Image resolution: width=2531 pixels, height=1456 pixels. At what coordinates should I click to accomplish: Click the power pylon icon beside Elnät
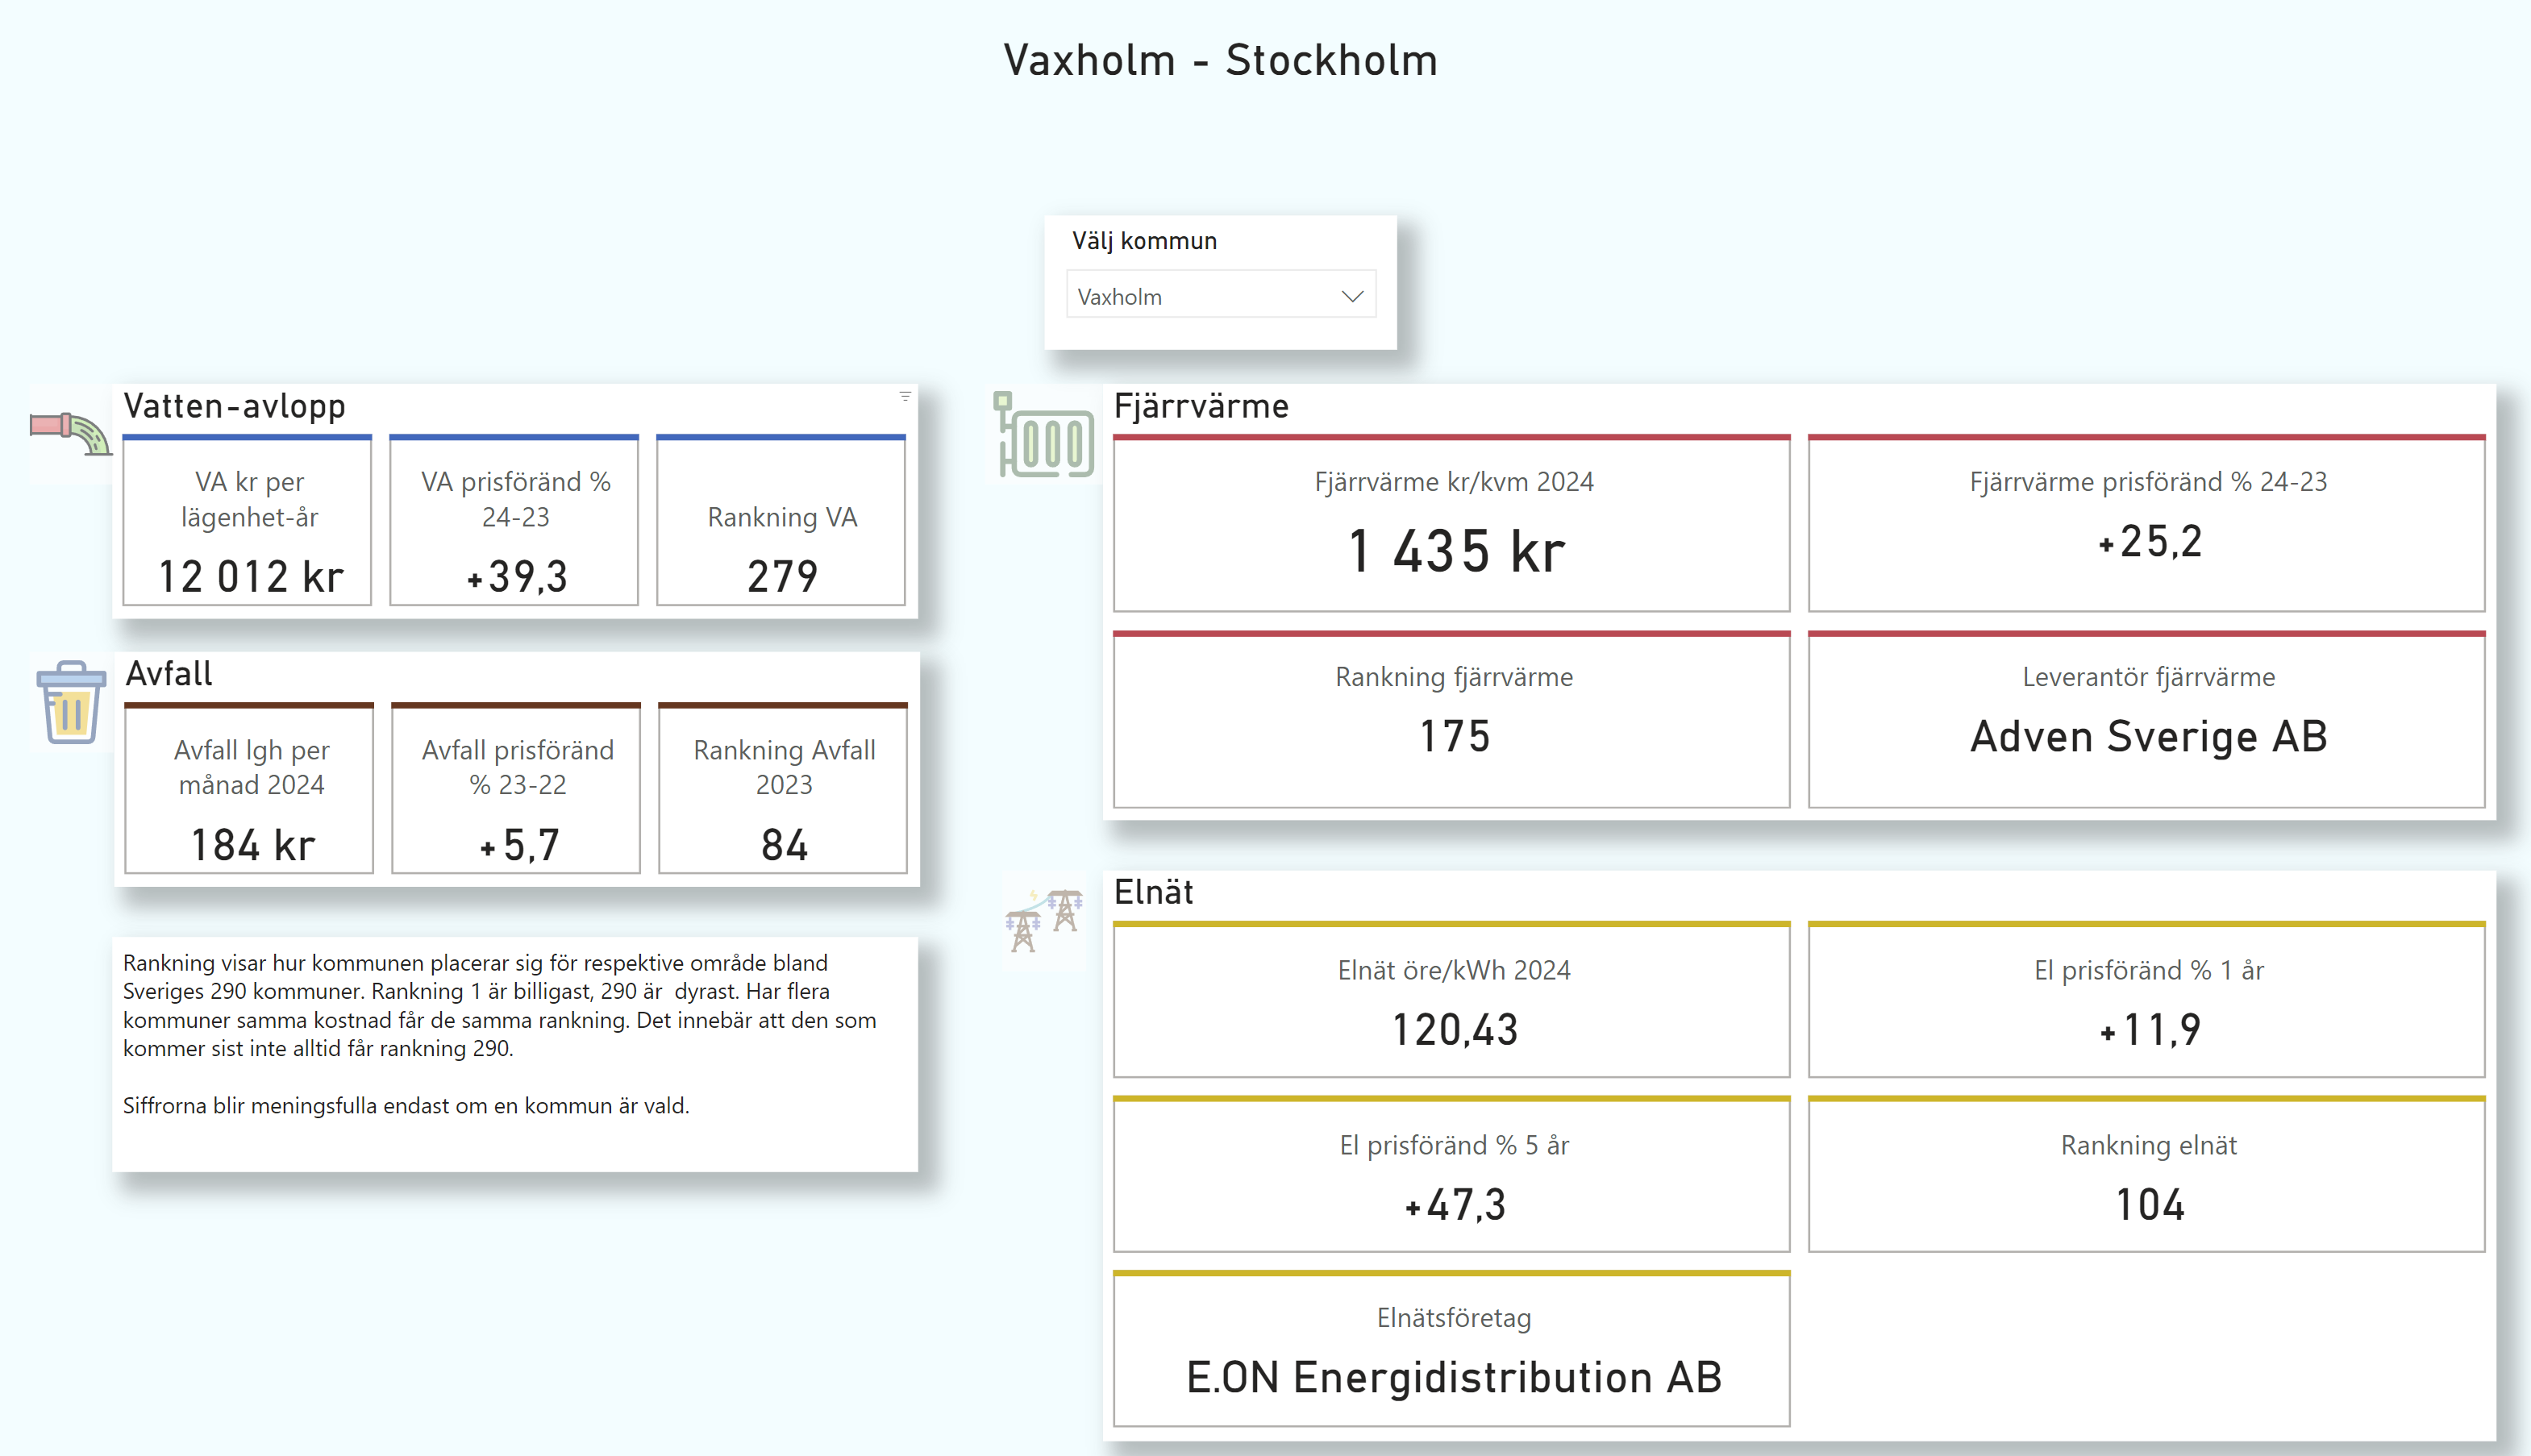tap(1044, 918)
